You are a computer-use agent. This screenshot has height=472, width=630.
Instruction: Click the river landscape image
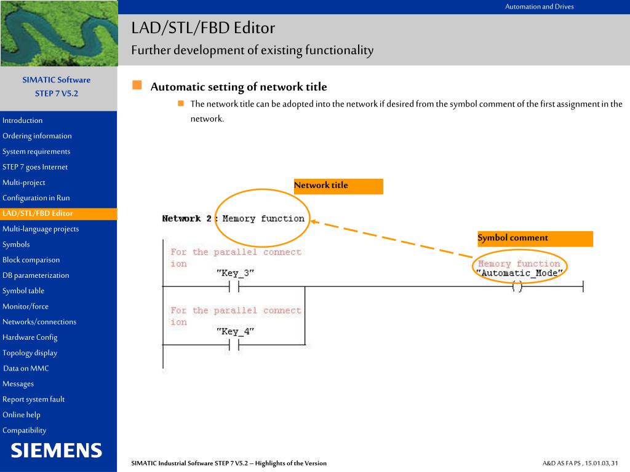click(59, 33)
